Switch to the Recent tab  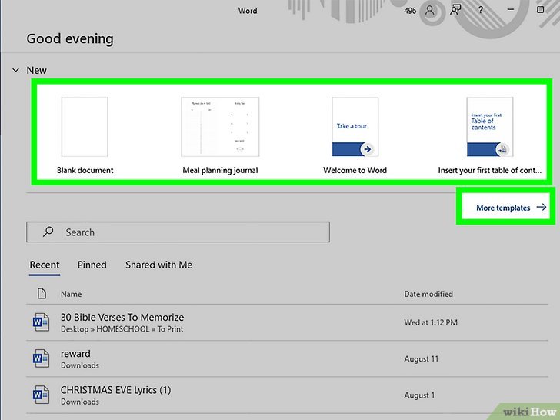(45, 265)
